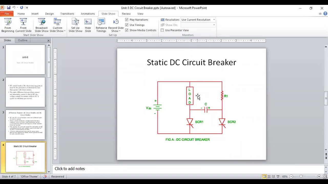Click the slide title Static DC Circuit Breaker
This screenshot has width=328, height=184.
(191, 62)
